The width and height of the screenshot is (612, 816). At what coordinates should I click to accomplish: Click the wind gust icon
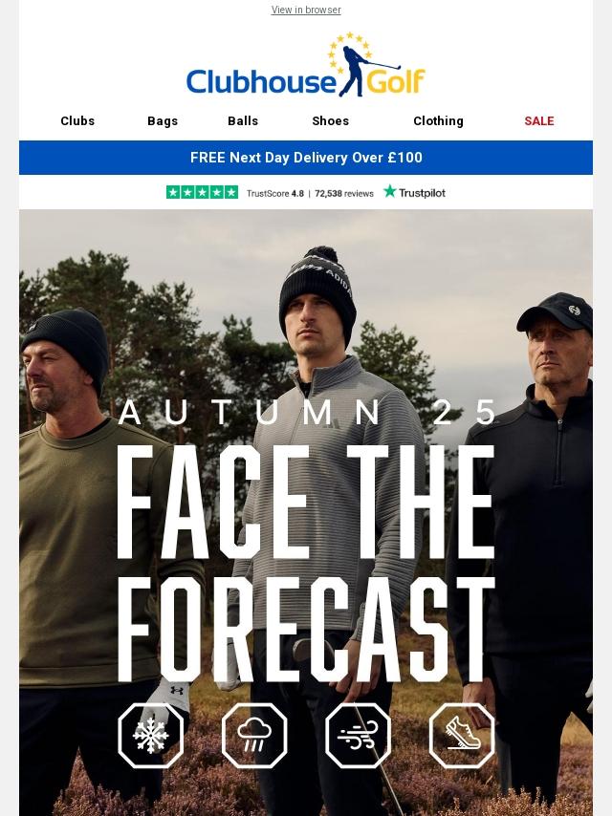(x=358, y=736)
